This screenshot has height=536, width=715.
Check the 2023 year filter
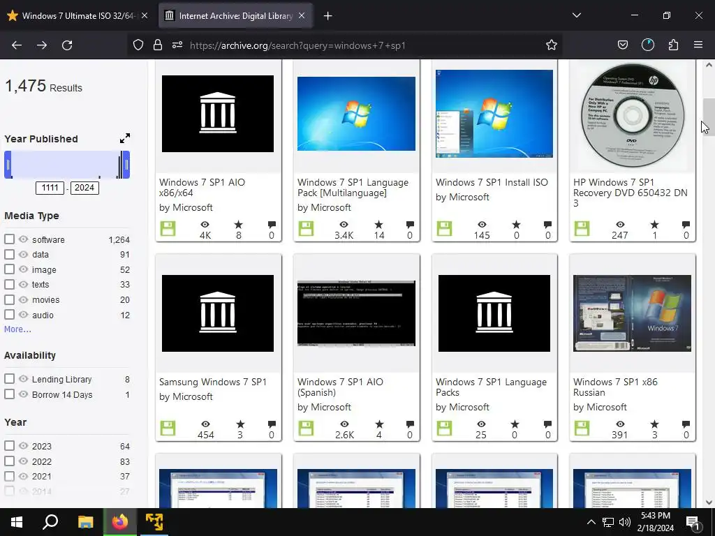[x=9, y=445]
